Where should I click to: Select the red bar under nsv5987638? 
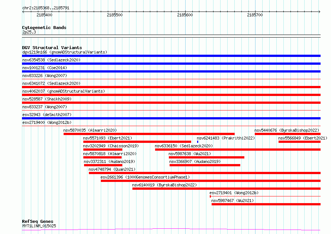(207, 157)
